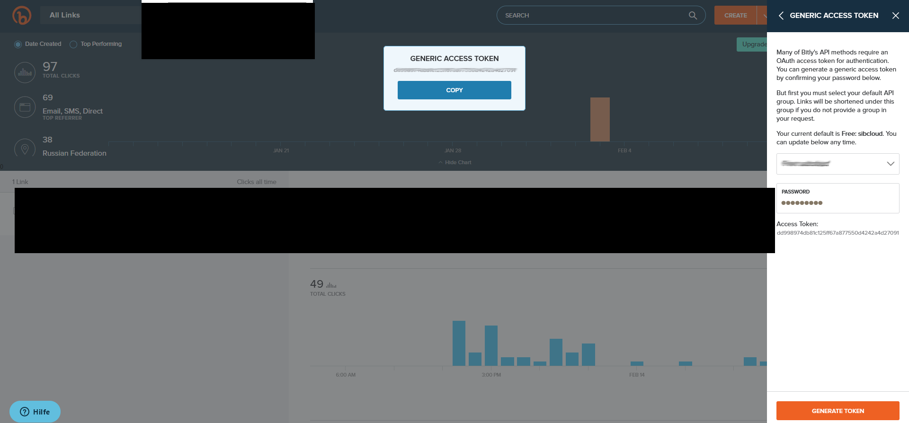Image resolution: width=909 pixels, height=423 pixels.
Task: Click the help question mark icon
Action: (x=25, y=412)
